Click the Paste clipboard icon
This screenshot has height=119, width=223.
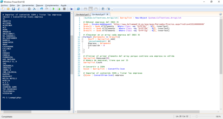[29, 9]
